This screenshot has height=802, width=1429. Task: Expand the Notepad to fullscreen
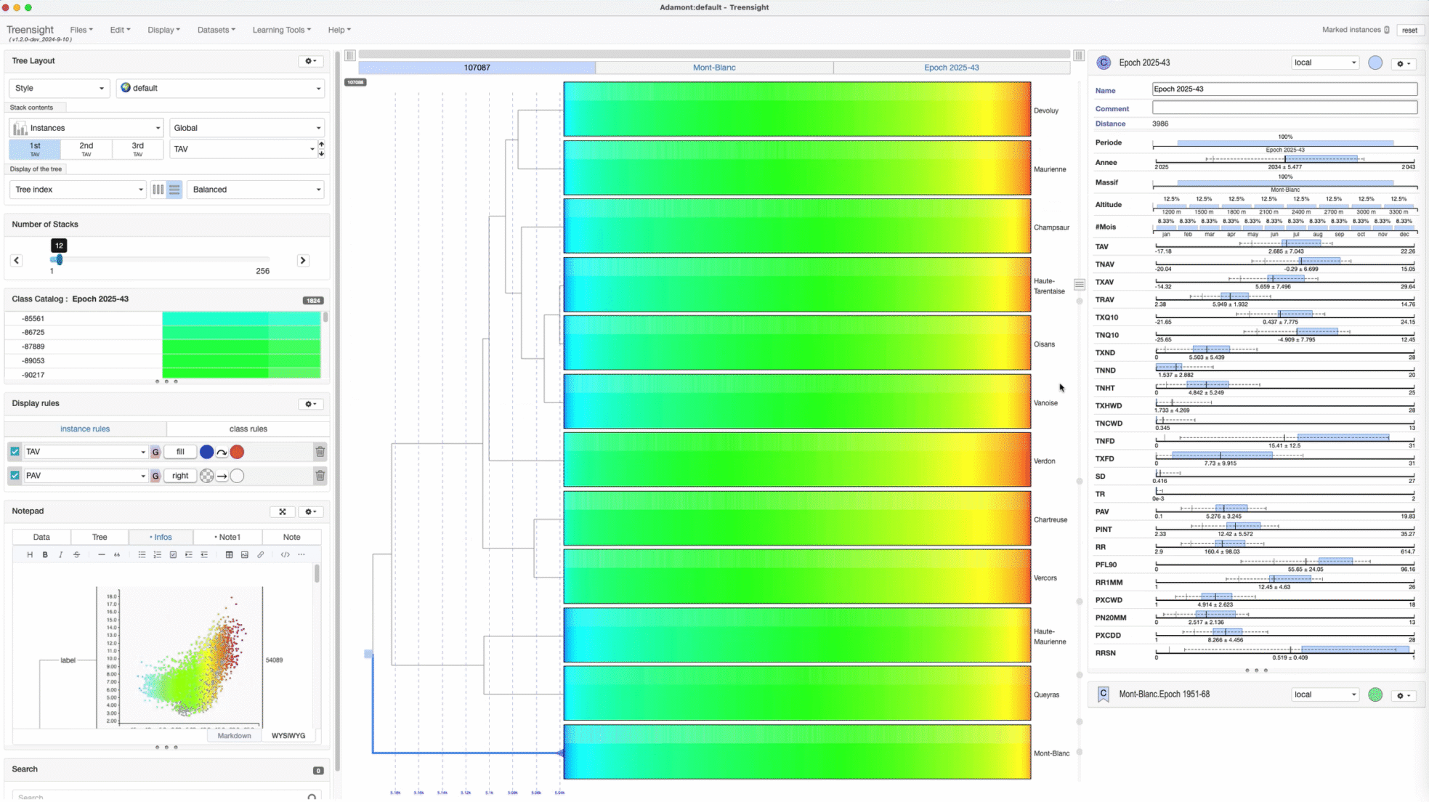tap(283, 511)
